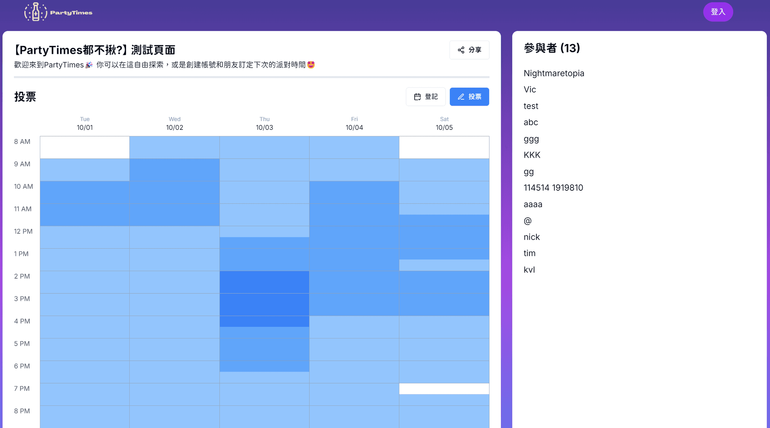Click the Friday 8 AM time slot
Viewport: 770px width, 428px height.
click(x=355, y=147)
